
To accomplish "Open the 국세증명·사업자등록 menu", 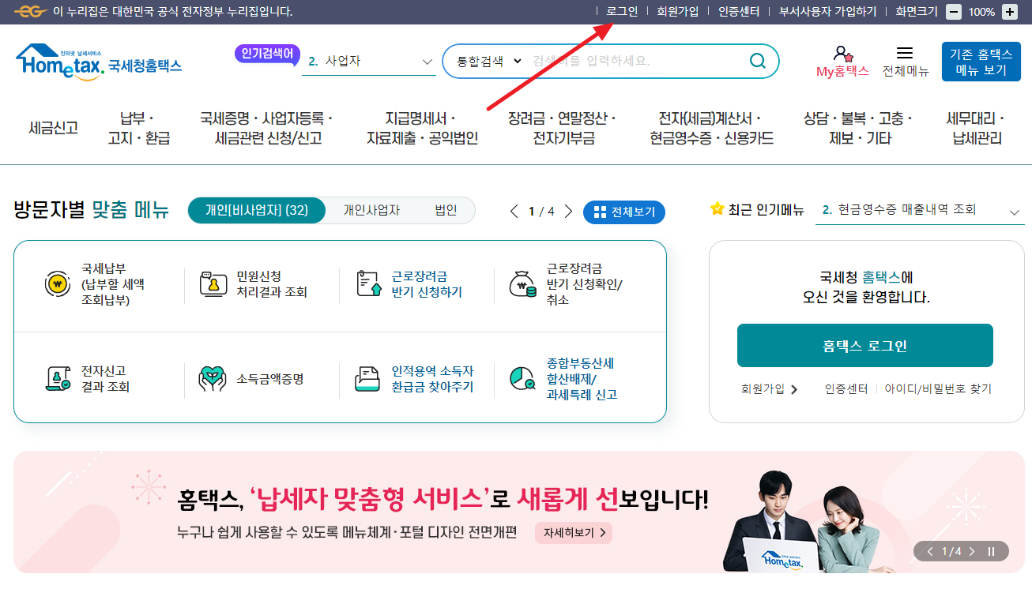I will [x=266, y=128].
